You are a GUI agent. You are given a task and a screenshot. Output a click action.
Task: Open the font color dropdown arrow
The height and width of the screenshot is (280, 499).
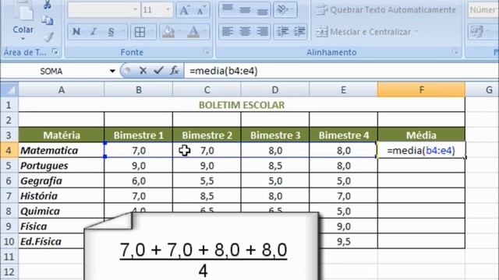pos(205,32)
